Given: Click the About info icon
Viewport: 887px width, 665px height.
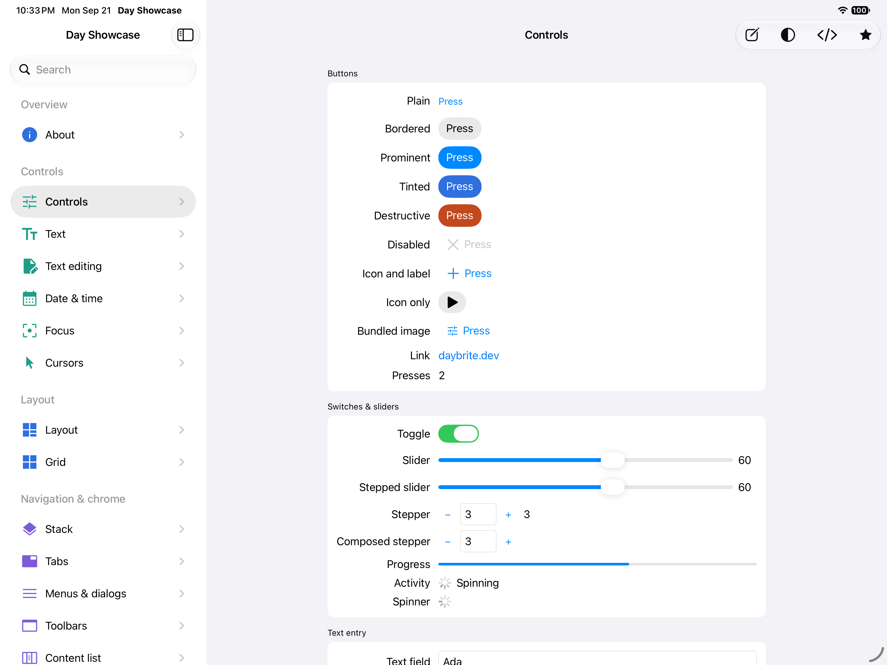Looking at the screenshot, I should click(x=29, y=135).
